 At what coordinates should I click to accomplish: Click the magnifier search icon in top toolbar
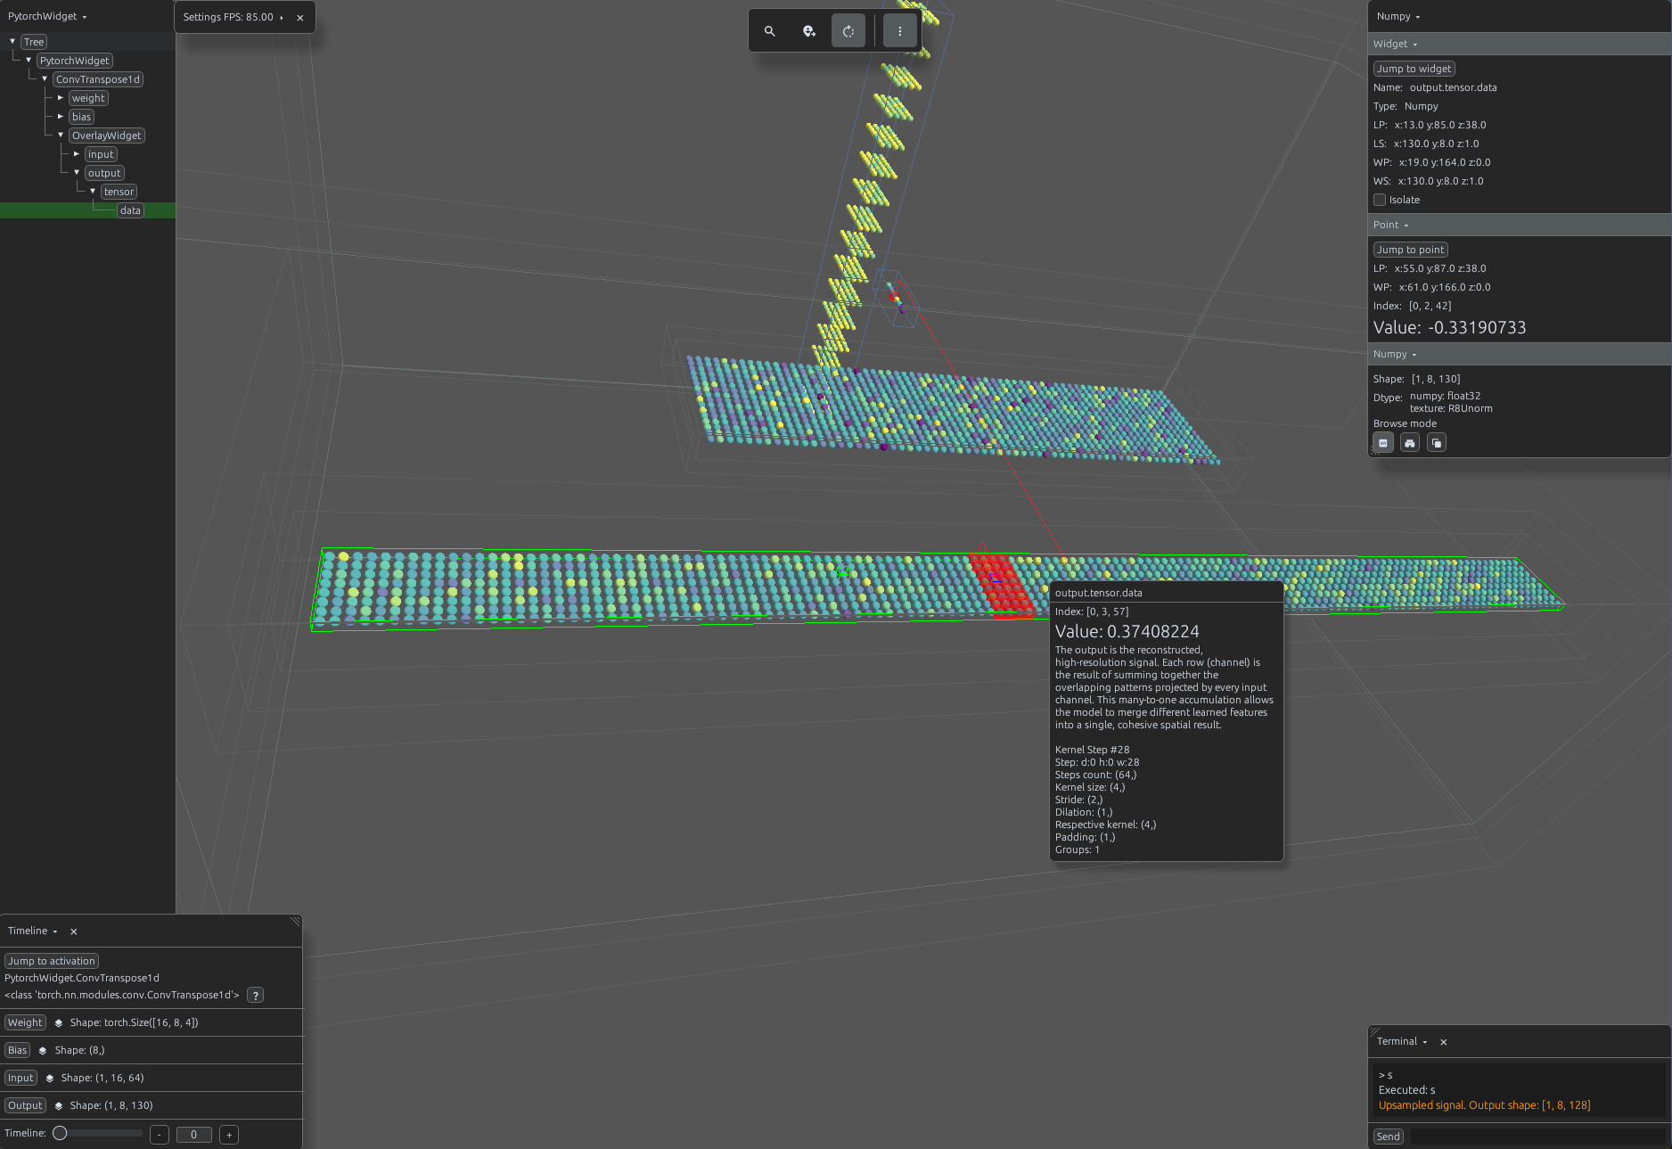pyautogui.click(x=769, y=31)
